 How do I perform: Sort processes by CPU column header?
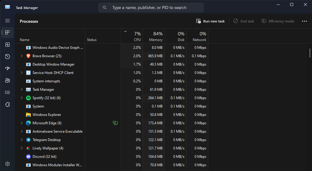coord(132,37)
